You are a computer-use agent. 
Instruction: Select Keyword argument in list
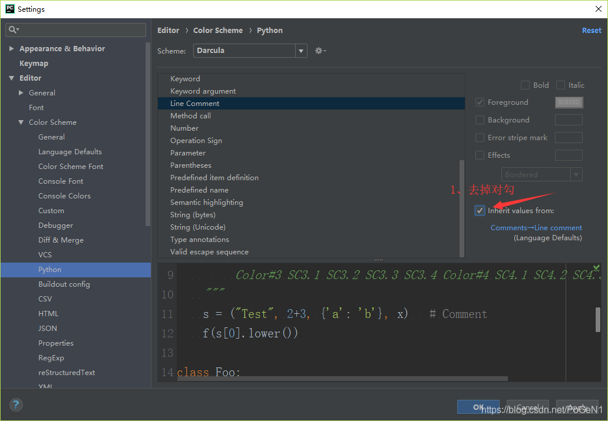click(x=203, y=91)
